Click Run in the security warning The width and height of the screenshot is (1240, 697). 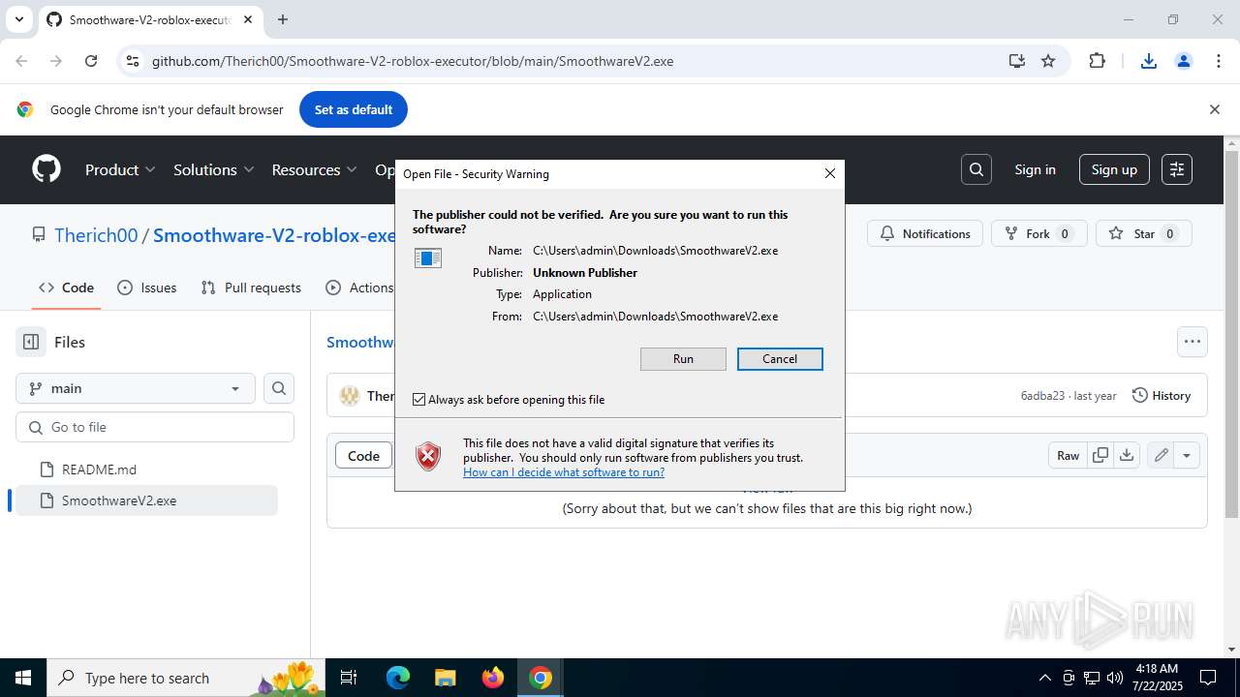pos(683,358)
